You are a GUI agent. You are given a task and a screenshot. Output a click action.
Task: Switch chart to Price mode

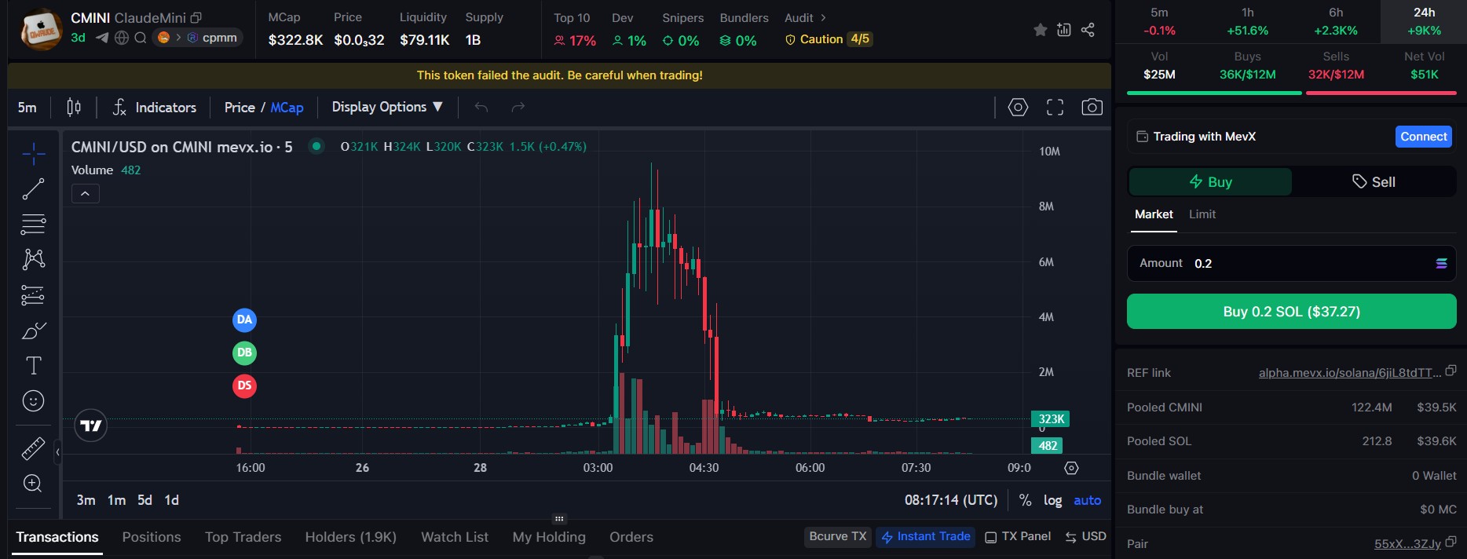point(240,108)
